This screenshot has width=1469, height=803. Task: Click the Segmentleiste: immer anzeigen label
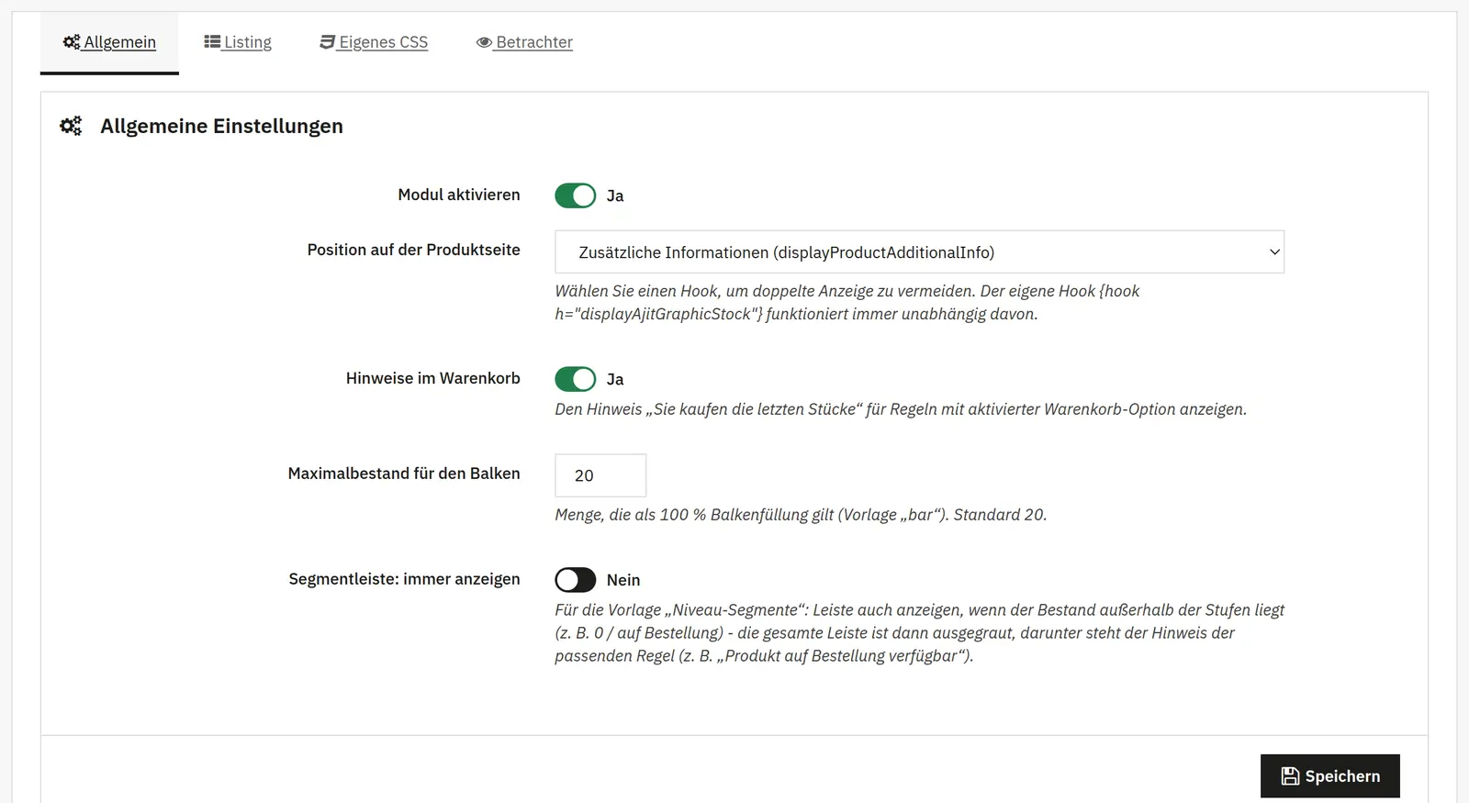[x=404, y=579]
